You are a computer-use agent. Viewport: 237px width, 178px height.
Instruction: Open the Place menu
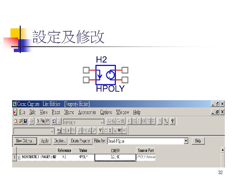[x=56, y=112]
